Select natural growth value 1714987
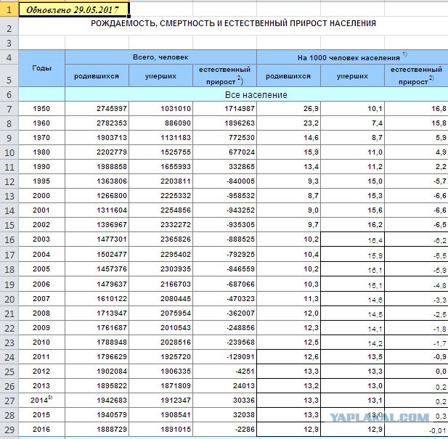 pos(225,109)
